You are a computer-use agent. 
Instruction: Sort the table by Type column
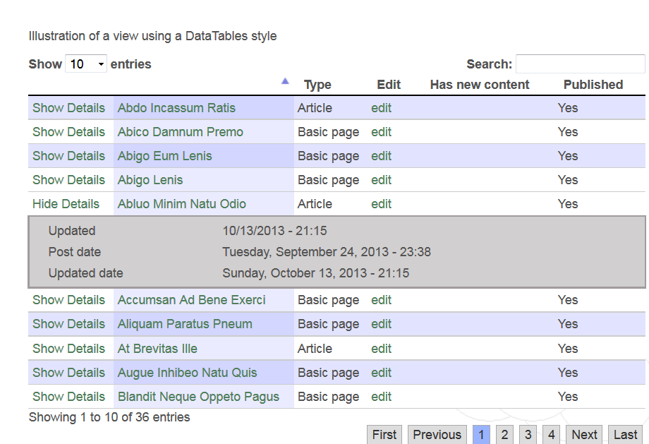(317, 84)
